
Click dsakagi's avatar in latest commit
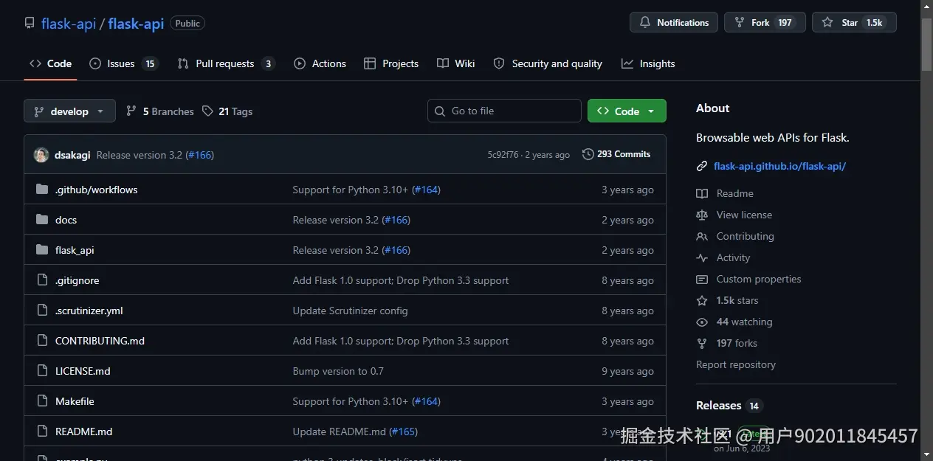[x=41, y=155]
